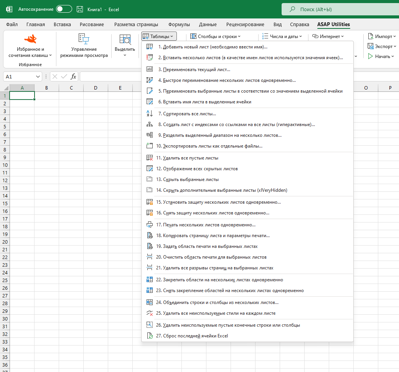Image resolution: width=399 pixels, height=372 pixels.
Task: Click the 'Add new sheet' icon for item 1
Action: 150,47
